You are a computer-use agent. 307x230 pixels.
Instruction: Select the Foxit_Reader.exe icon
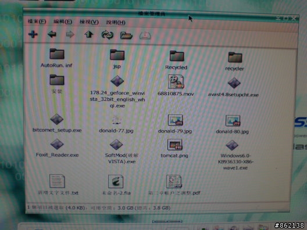point(57,144)
